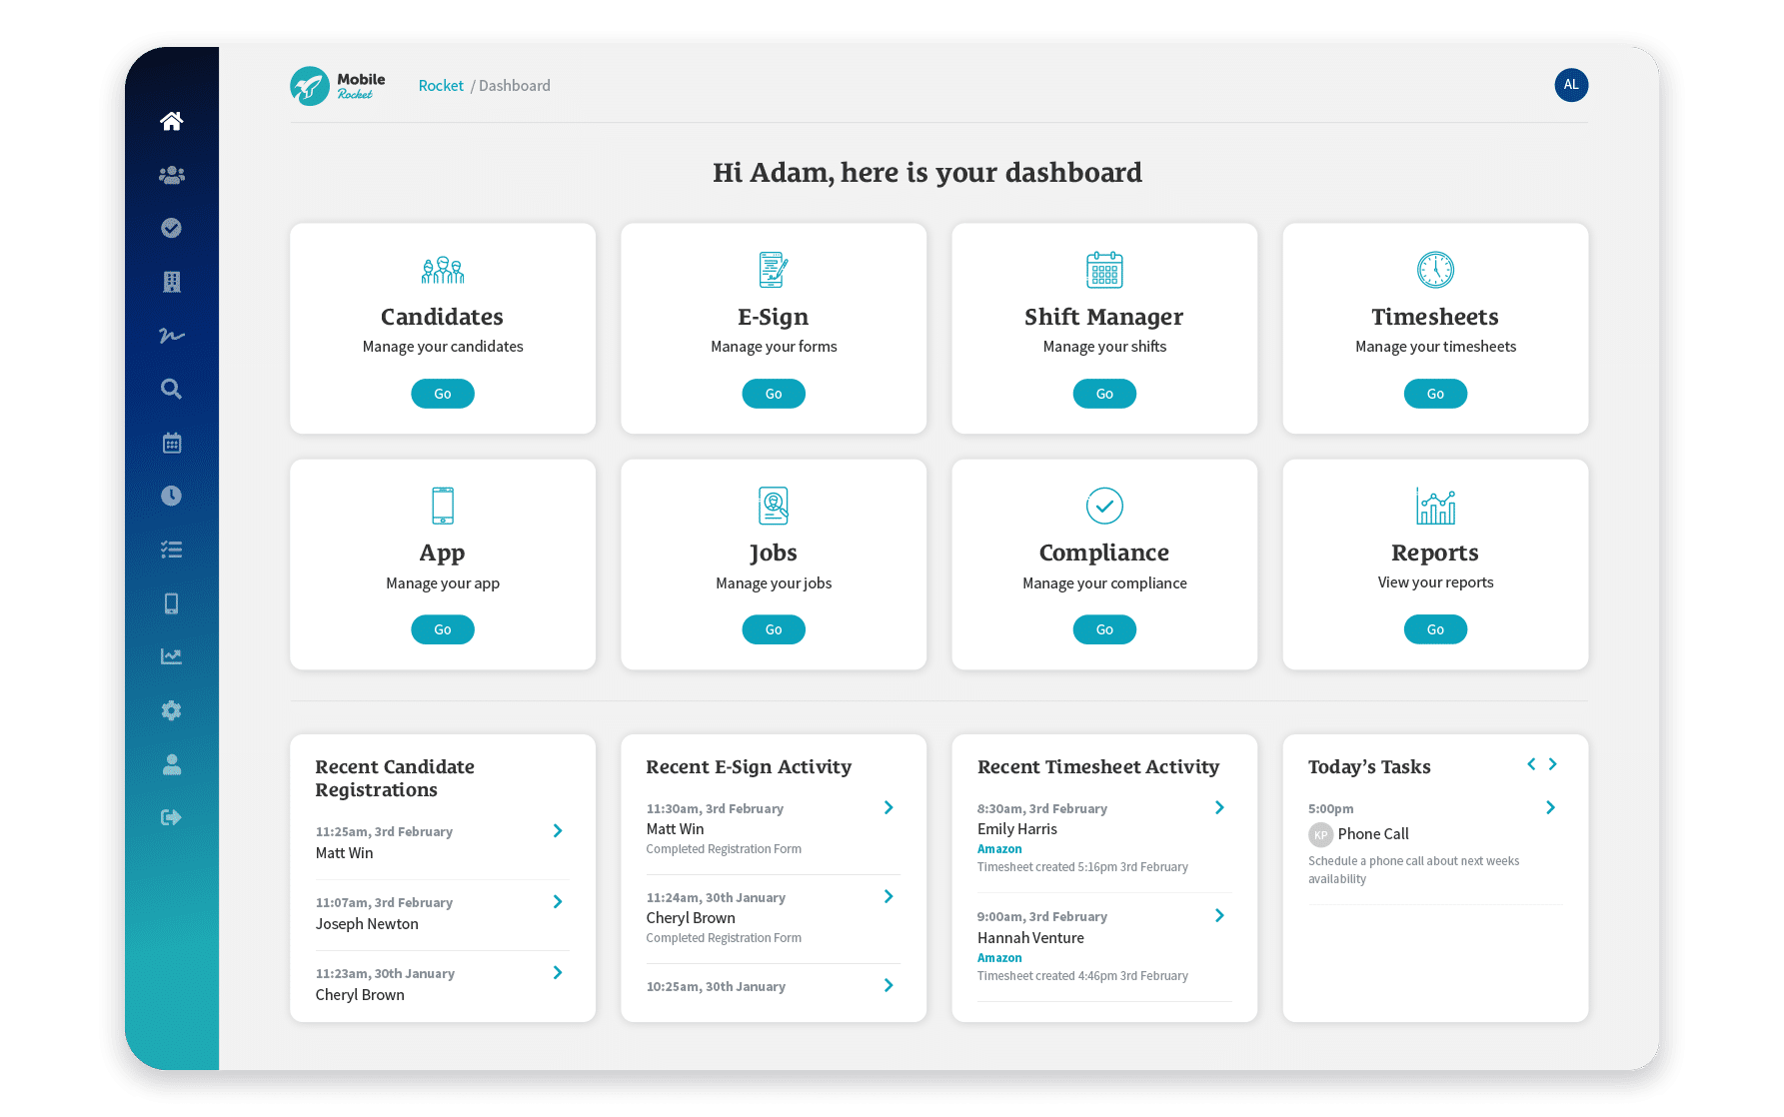Click the Rocket breadcrumb link
The width and height of the screenshot is (1784, 1117).
pyautogui.click(x=441, y=86)
